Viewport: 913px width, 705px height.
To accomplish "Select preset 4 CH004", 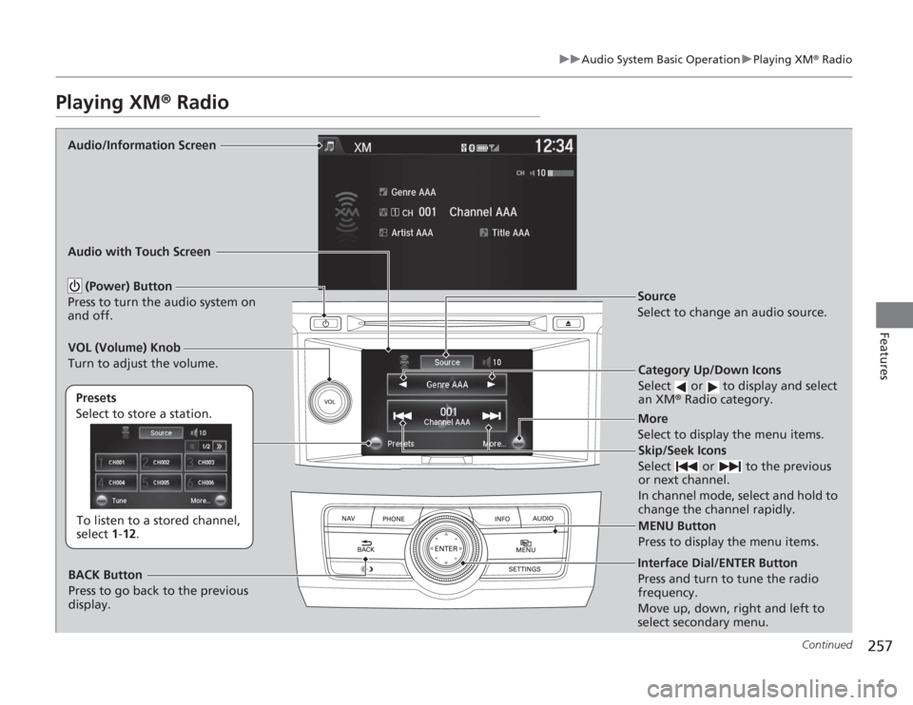I will tap(116, 483).
